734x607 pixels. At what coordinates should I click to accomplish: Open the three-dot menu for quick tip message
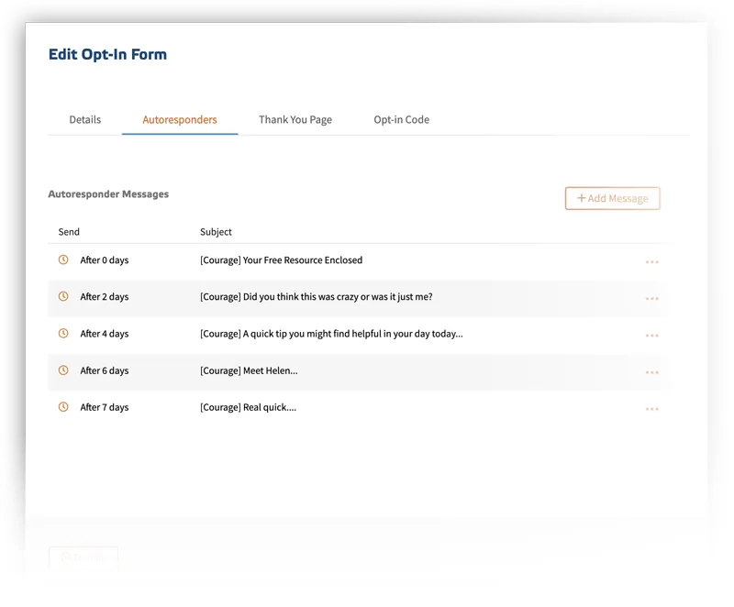point(651,336)
